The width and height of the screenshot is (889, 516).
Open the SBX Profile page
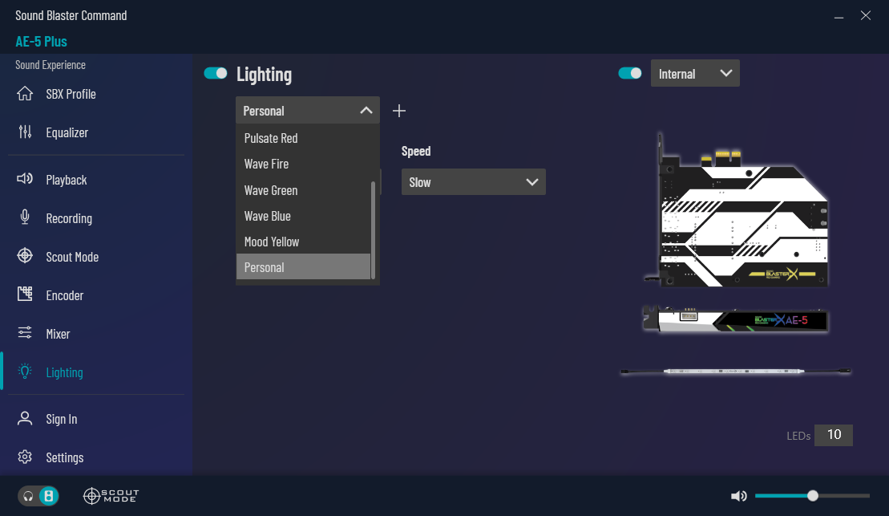[71, 94]
